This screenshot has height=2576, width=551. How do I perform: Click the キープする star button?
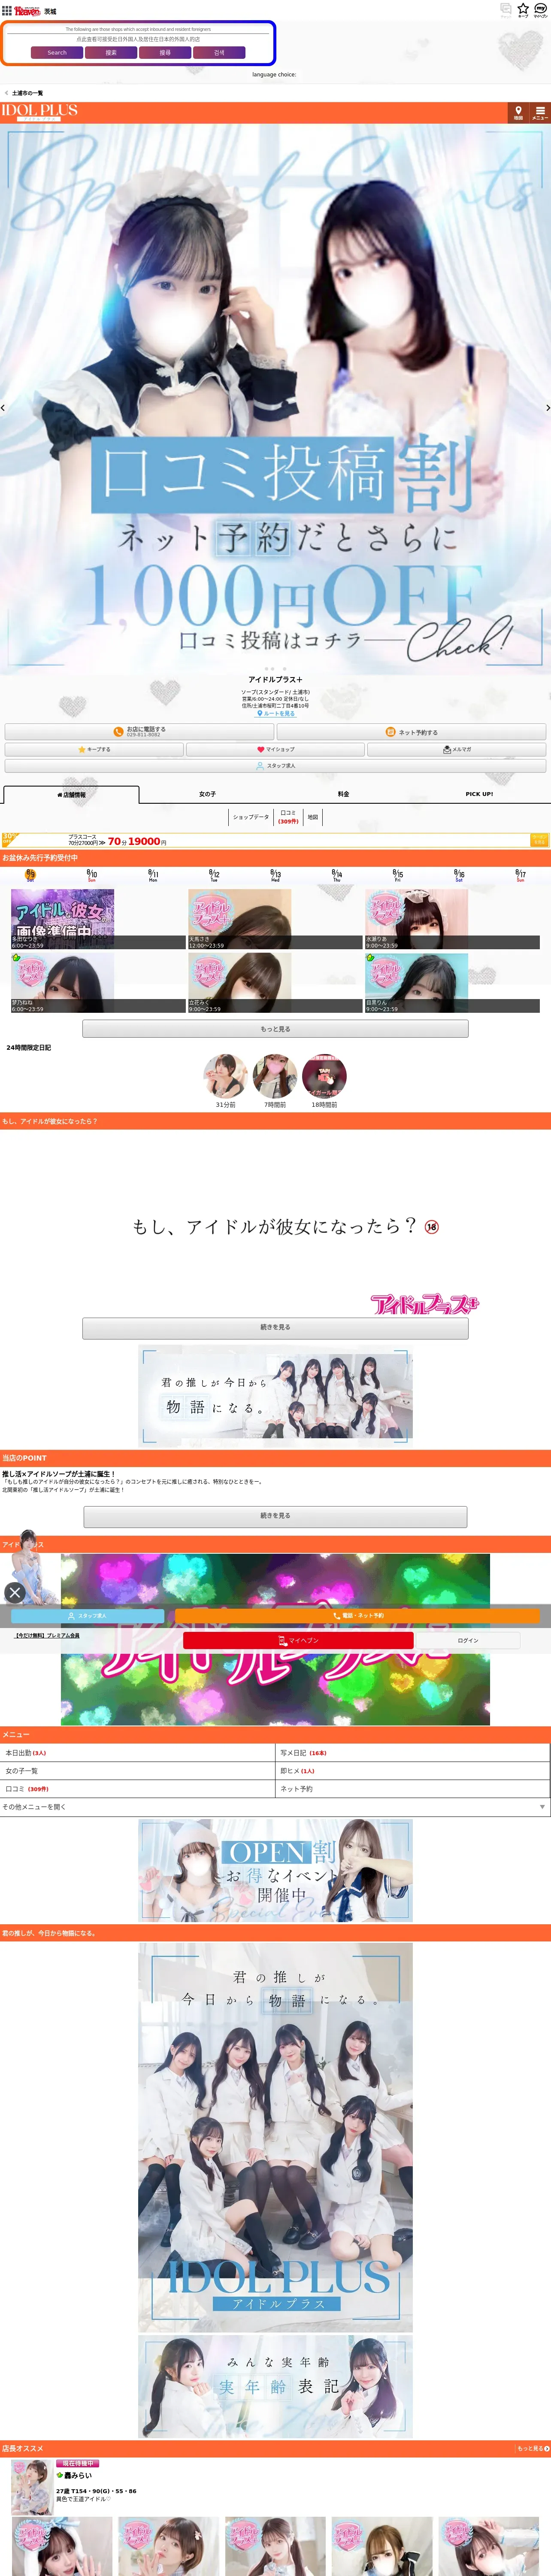pos(94,749)
